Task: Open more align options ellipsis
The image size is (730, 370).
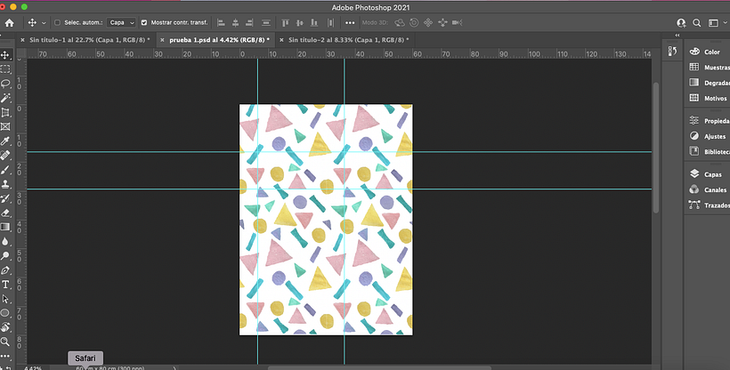Action: point(350,22)
